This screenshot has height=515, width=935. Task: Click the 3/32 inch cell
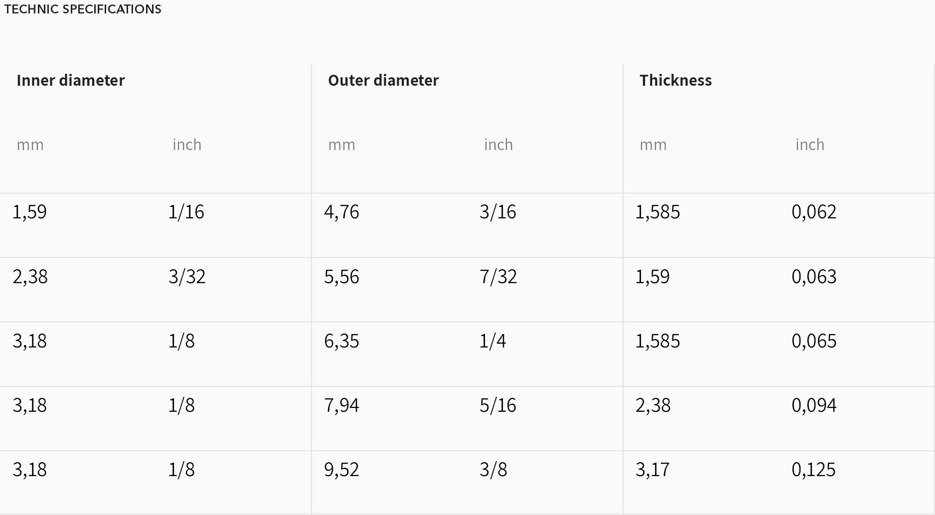[x=187, y=277]
